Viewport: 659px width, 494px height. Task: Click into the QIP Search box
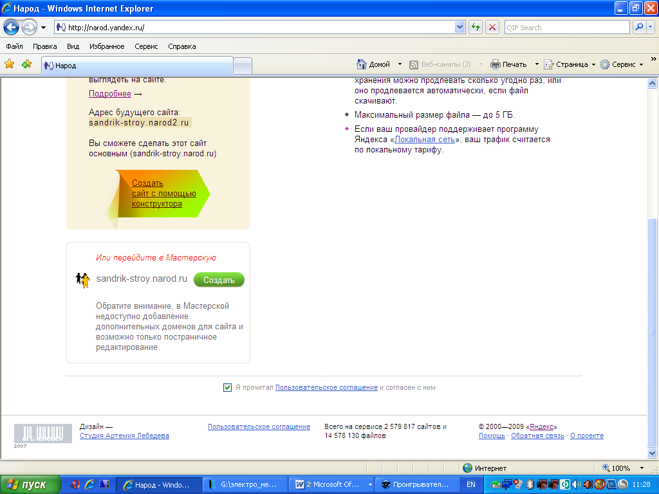click(x=566, y=28)
